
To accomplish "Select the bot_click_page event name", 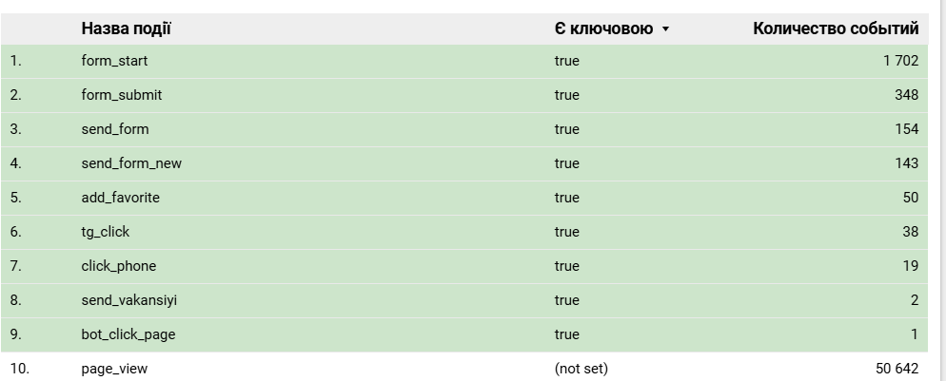I will [x=128, y=334].
